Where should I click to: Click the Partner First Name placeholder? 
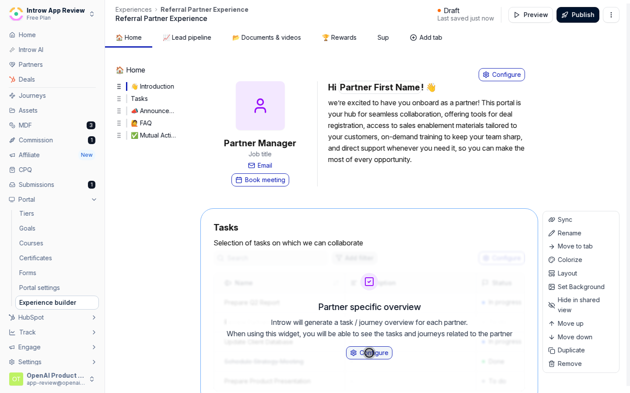pos(380,87)
